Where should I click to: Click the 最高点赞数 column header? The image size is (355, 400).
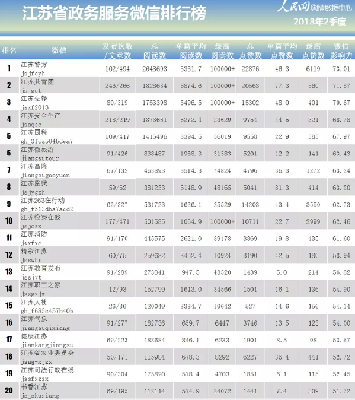pos(313,51)
